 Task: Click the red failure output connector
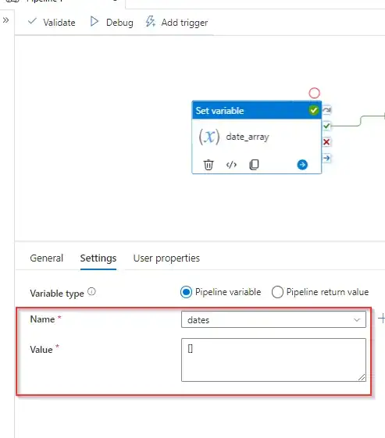(326, 142)
